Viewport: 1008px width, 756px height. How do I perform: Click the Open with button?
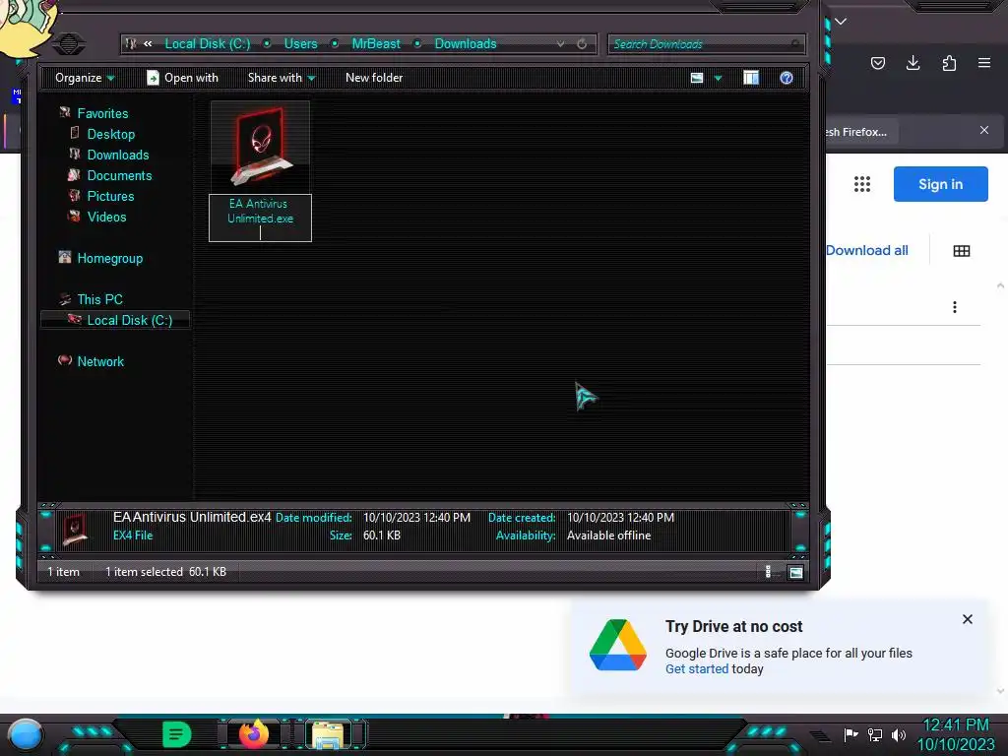point(182,78)
